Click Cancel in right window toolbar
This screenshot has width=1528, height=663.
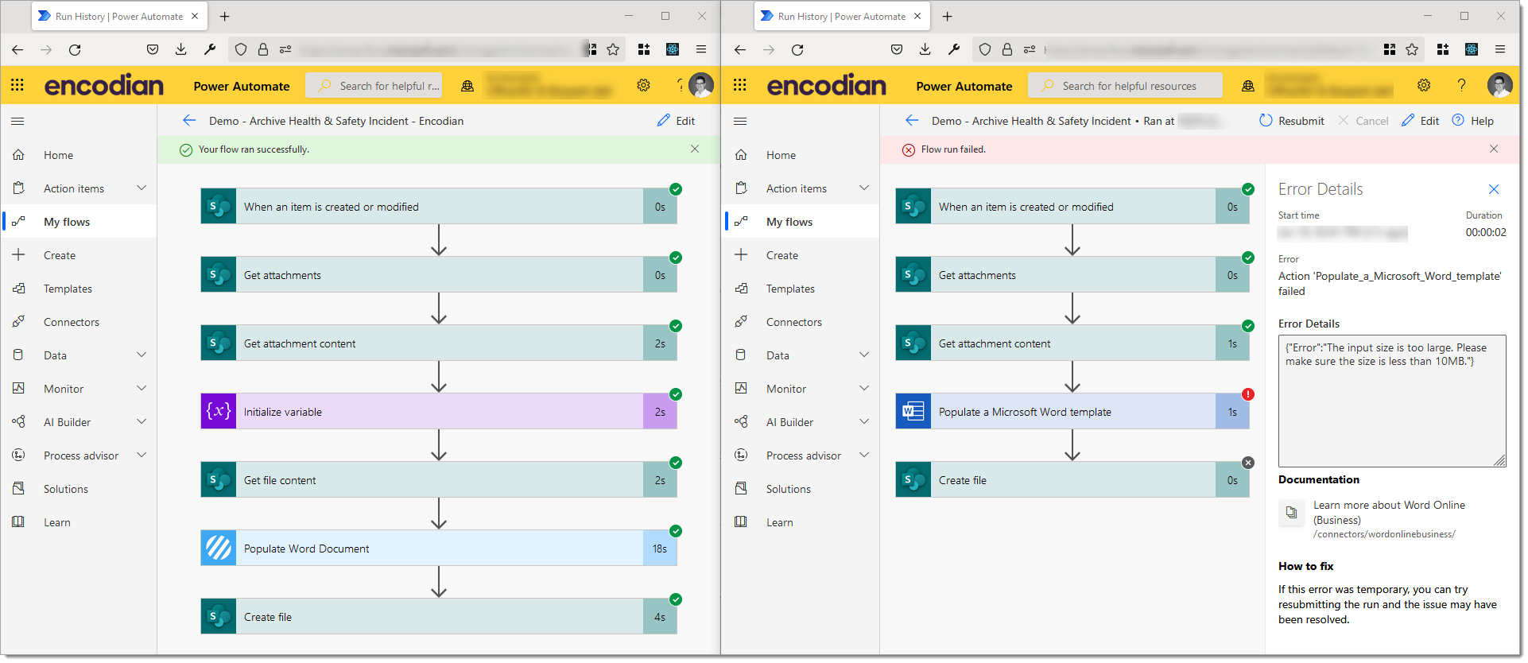coord(1363,121)
